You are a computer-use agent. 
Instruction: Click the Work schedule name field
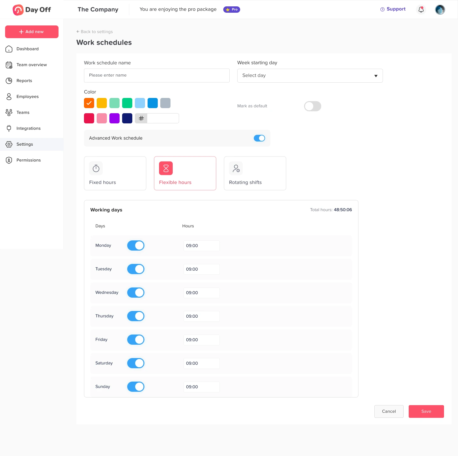coord(156,76)
